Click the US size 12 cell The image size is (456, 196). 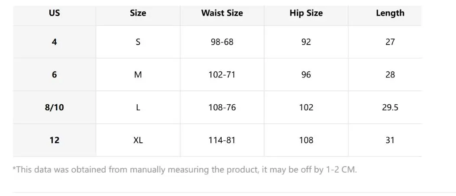(x=55, y=140)
